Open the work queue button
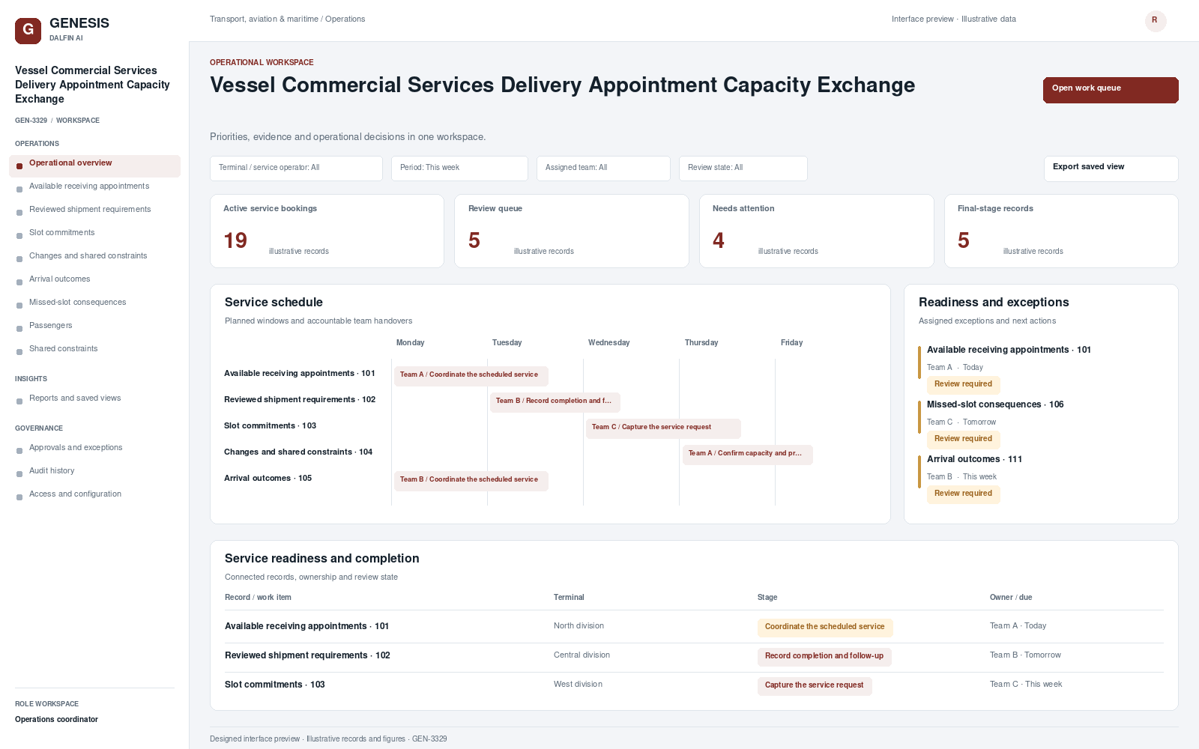This screenshot has width=1199, height=749. [1111, 90]
